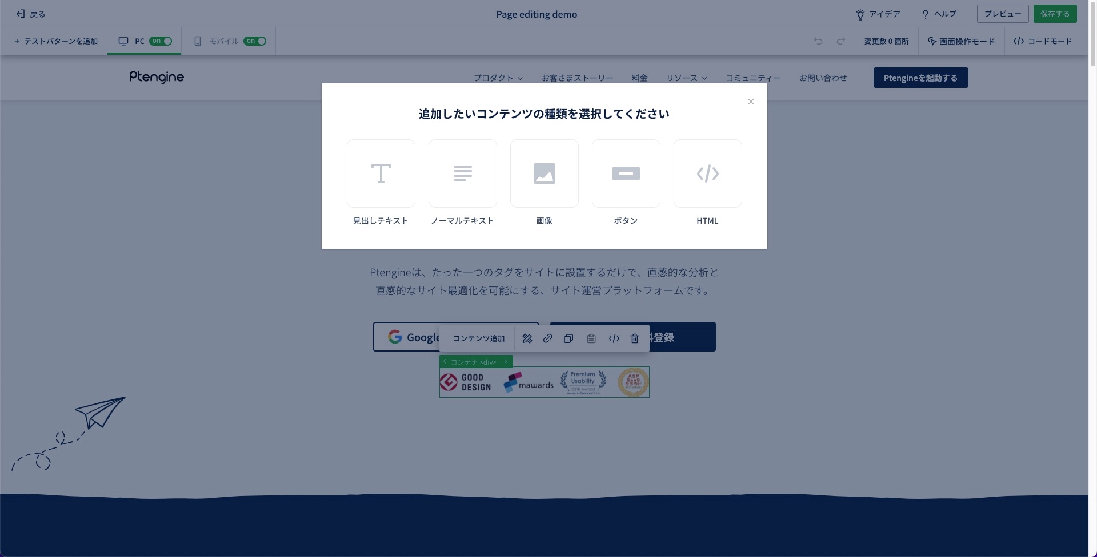Navigate to the next container with right chevron
This screenshot has height=557, width=1097.
tap(506, 362)
